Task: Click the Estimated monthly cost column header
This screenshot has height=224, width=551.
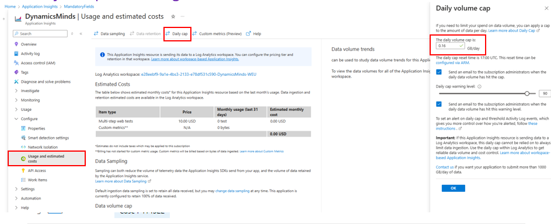Action: point(289,112)
